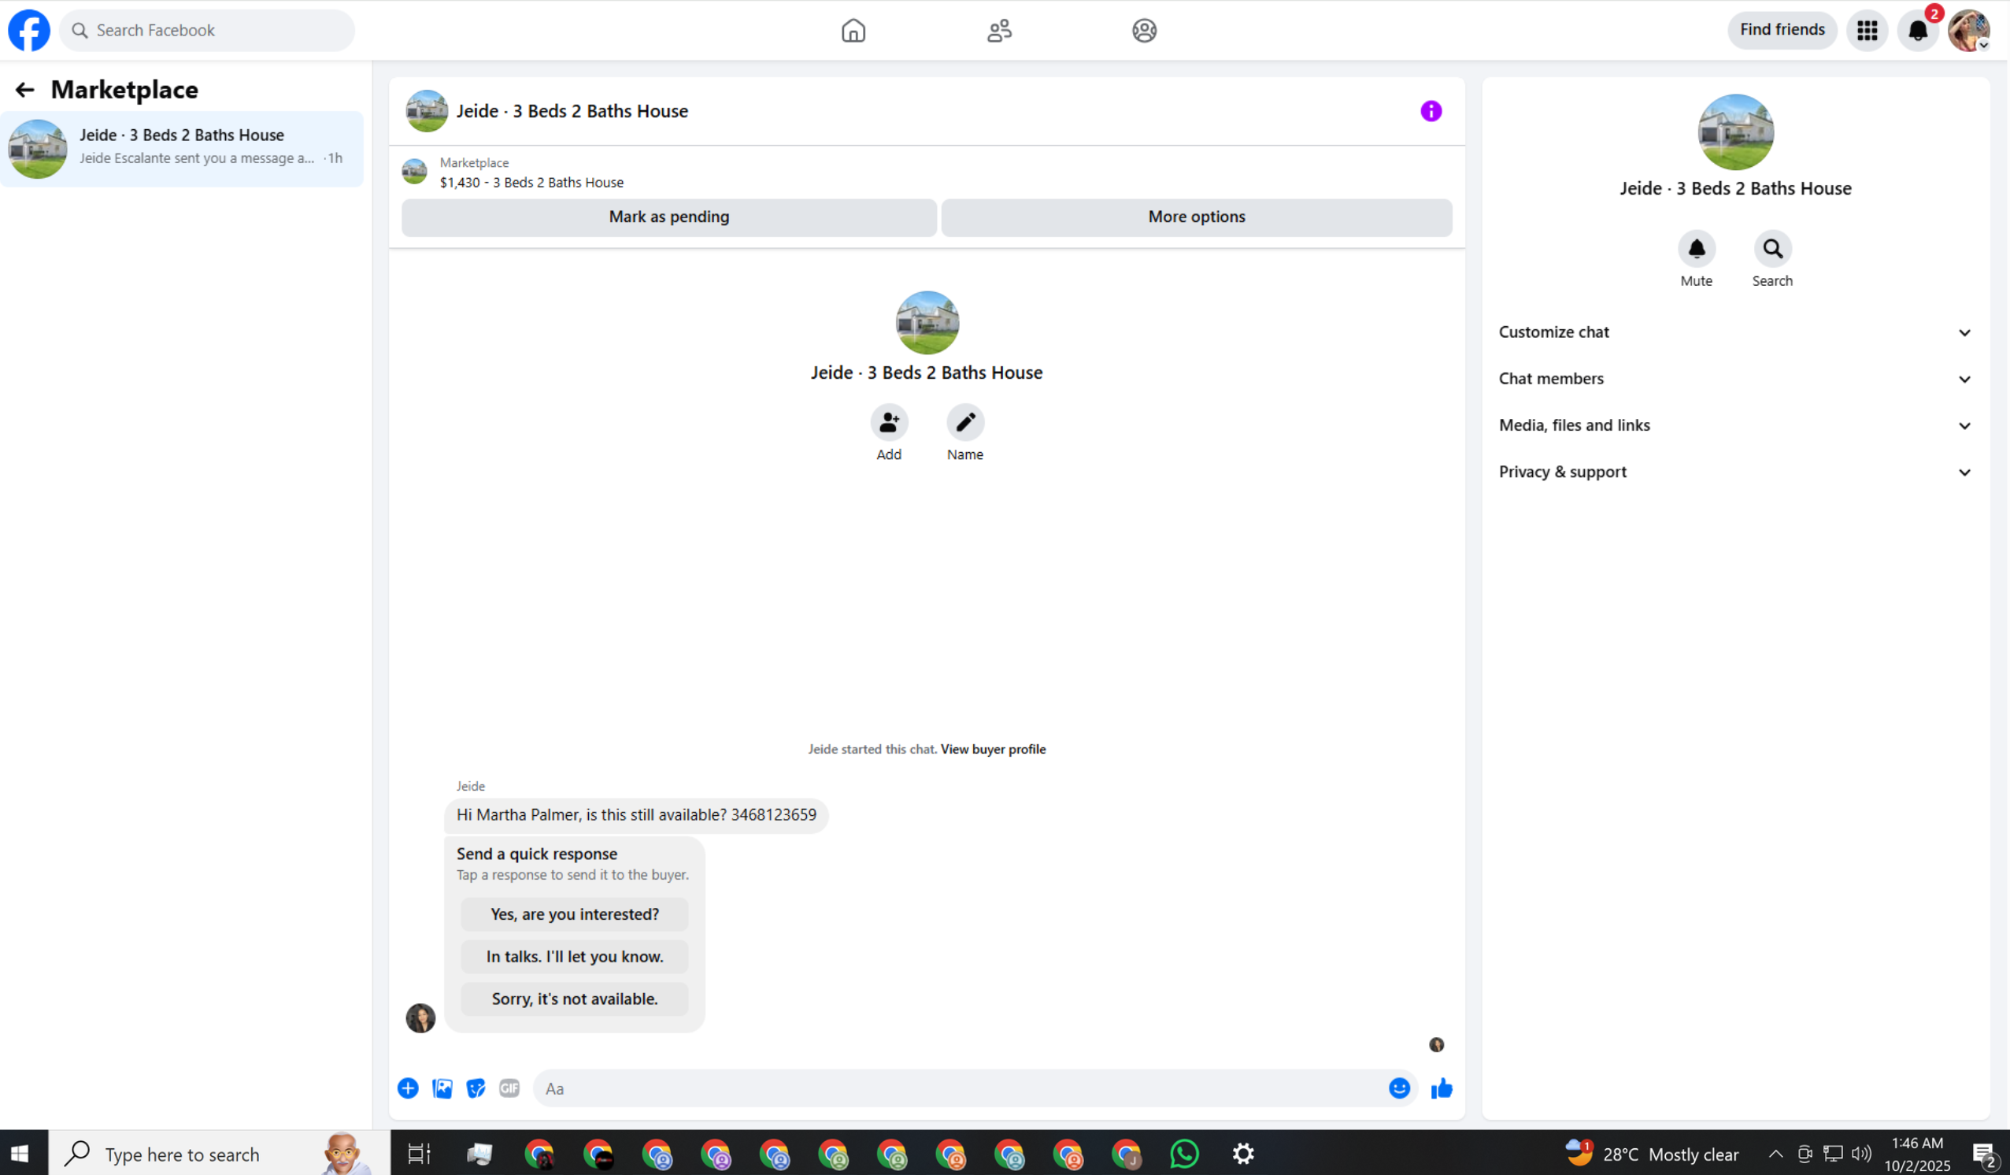Open more actions plus icon in composer
The width and height of the screenshot is (2010, 1175).
tap(408, 1088)
